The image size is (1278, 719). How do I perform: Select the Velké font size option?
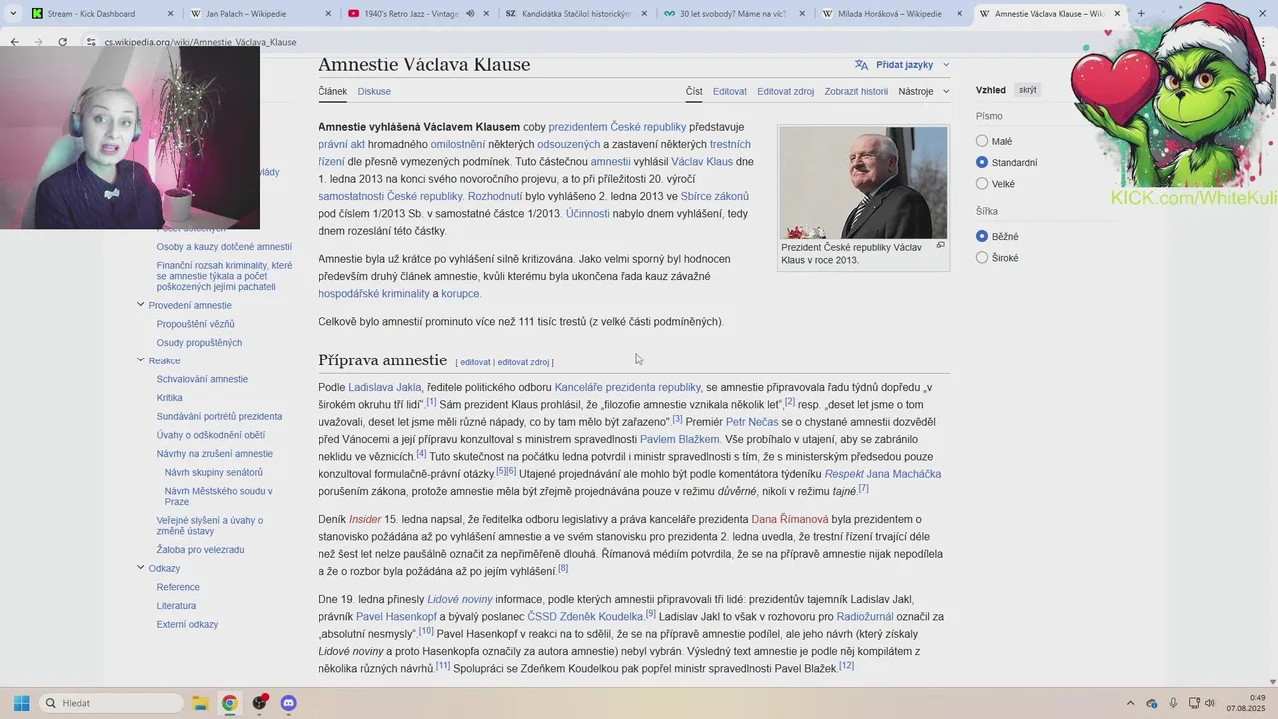[982, 183]
